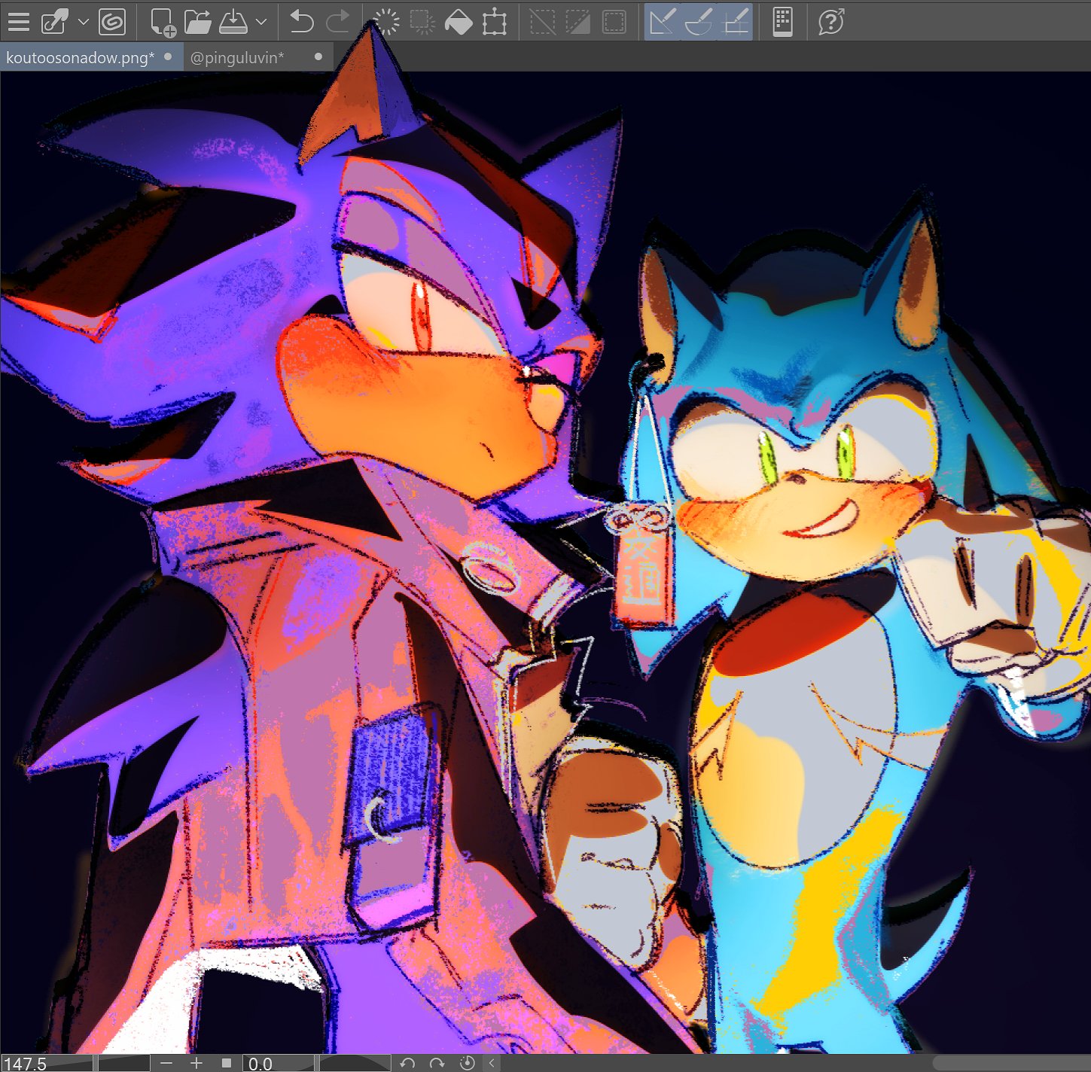This screenshot has height=1072, width=1091.
Task: Click the horizontal scrollbar thumb at bottom right
Action: 1011,1063
